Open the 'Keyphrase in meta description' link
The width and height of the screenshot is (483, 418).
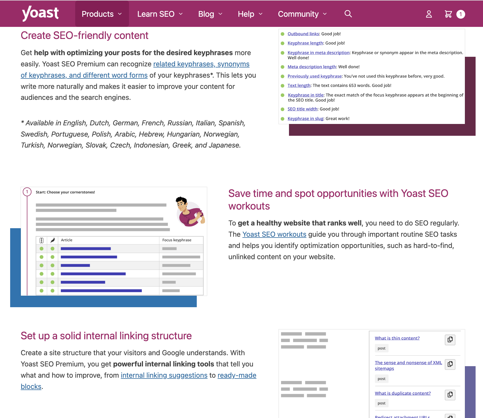pyautogui.click(x=318, y=52)
